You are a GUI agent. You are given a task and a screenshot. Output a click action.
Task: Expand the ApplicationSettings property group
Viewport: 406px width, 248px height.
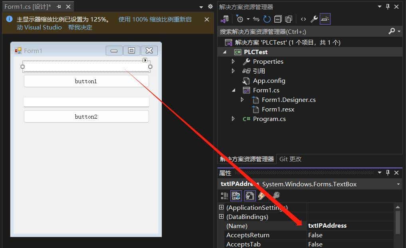tap(222, 207)
